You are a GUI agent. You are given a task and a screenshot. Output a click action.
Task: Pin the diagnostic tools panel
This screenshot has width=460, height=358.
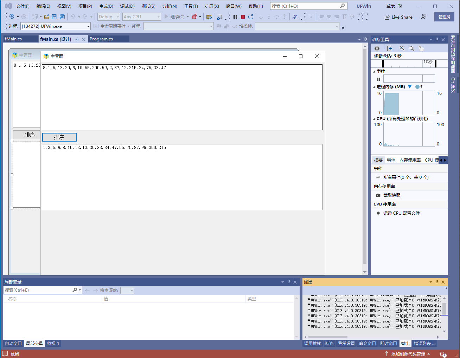coord(437,39)
